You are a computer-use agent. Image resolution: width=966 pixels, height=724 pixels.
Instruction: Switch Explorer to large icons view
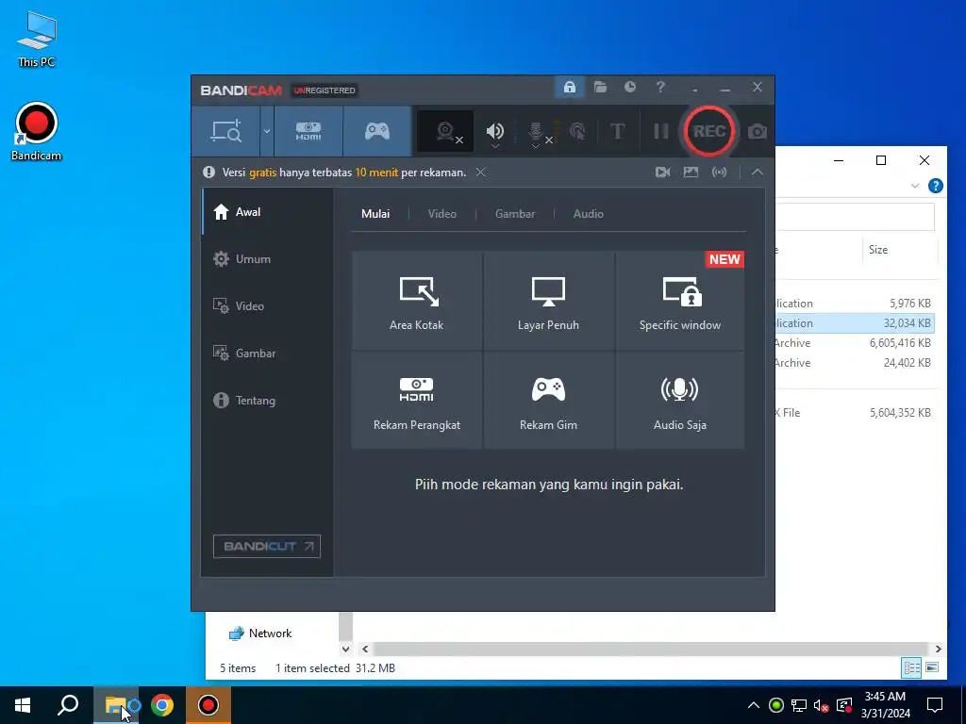932,668
